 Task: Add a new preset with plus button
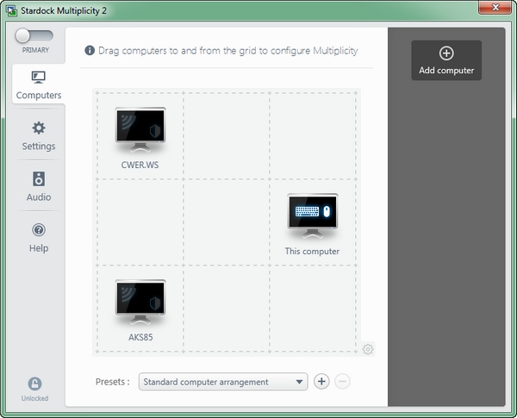pyautogui.click(x=321, y=382)
